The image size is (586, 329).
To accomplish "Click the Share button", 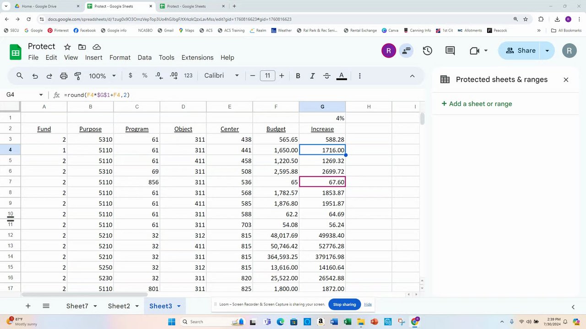I will [521, 51].
